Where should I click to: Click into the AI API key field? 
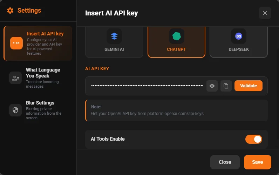pos(147,86)
